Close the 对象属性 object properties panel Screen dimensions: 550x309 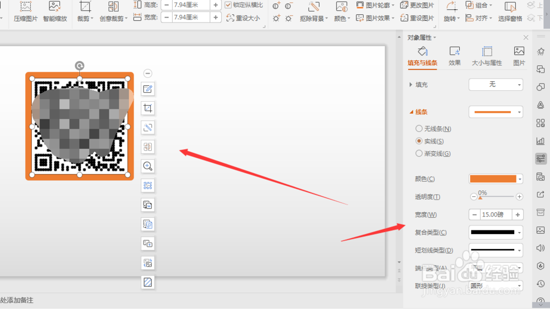click(525, 37)
